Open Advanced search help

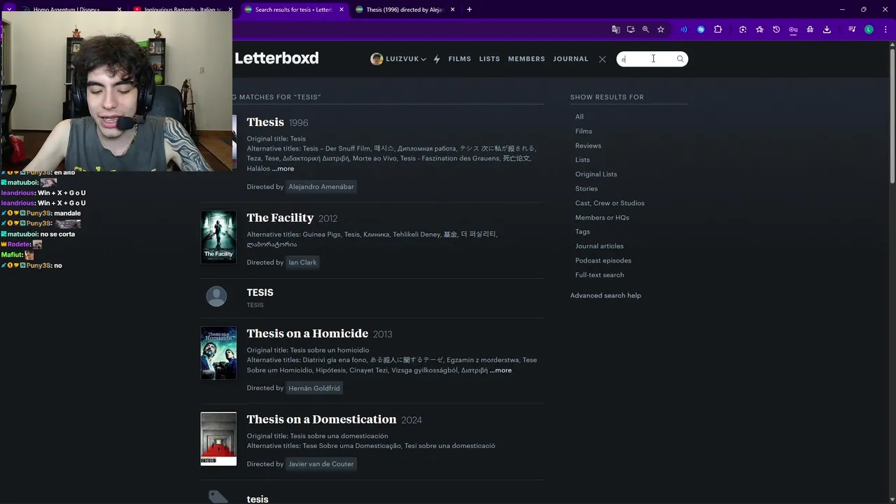pos(605,295)
